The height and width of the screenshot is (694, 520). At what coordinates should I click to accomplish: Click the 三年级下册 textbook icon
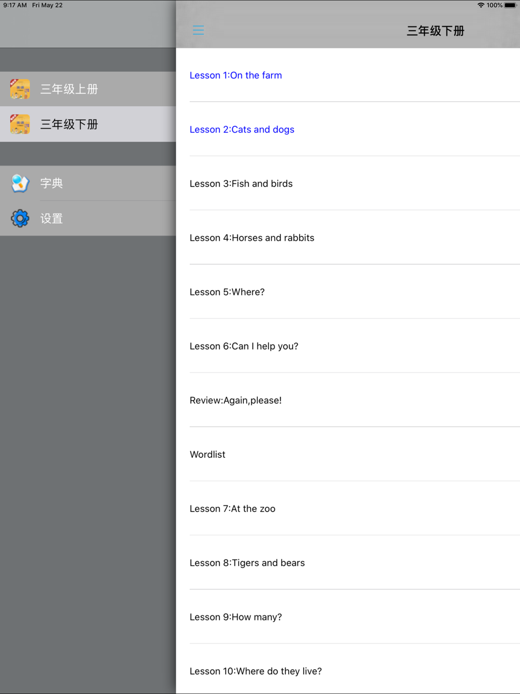(20, 124)
